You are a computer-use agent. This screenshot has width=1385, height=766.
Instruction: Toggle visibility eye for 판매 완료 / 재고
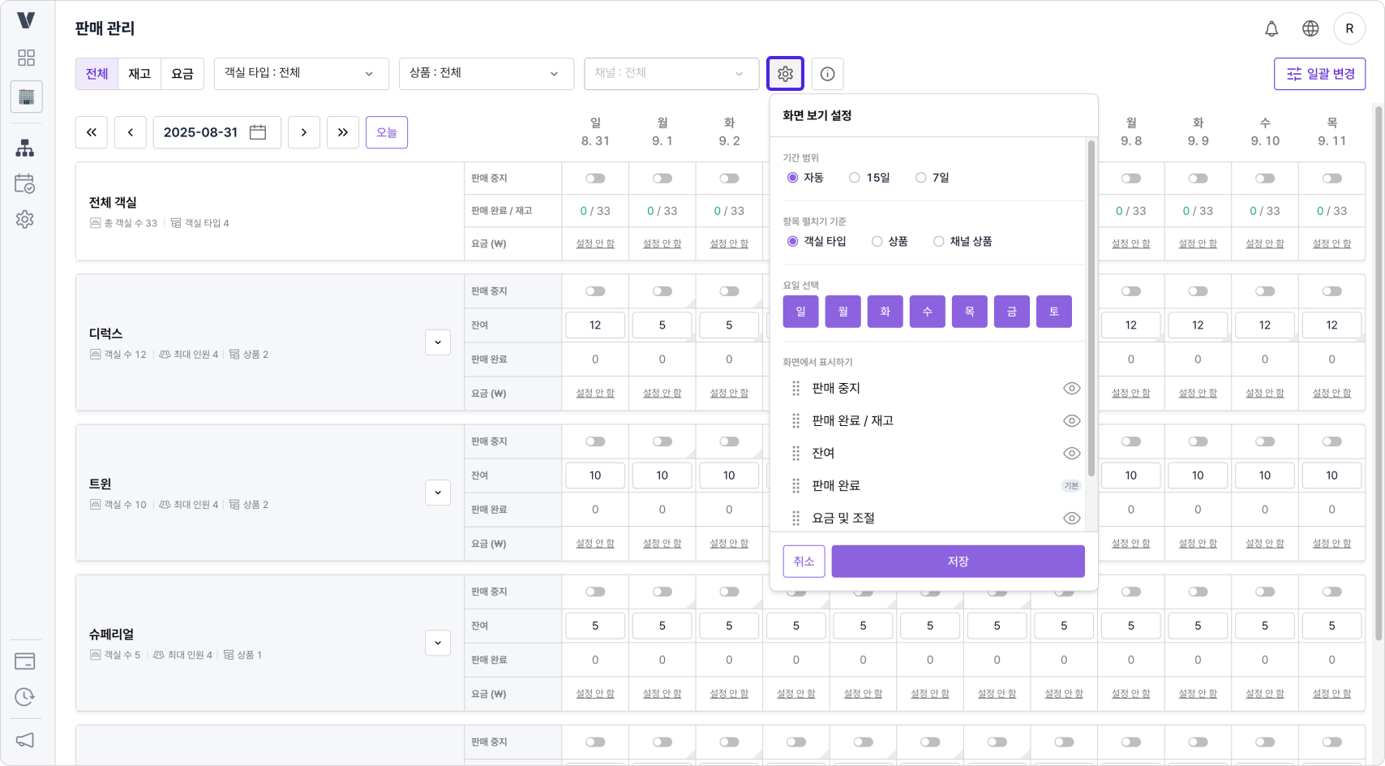tap(1072, 421)
